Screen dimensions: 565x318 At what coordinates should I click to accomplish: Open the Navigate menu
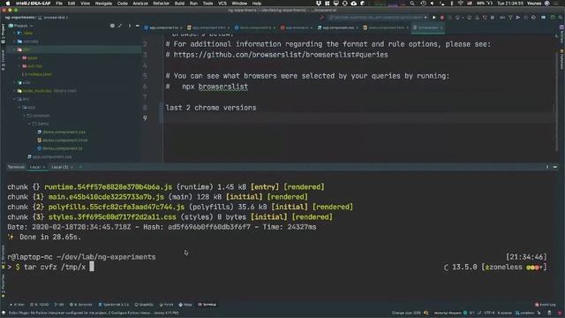click(103, 4)
